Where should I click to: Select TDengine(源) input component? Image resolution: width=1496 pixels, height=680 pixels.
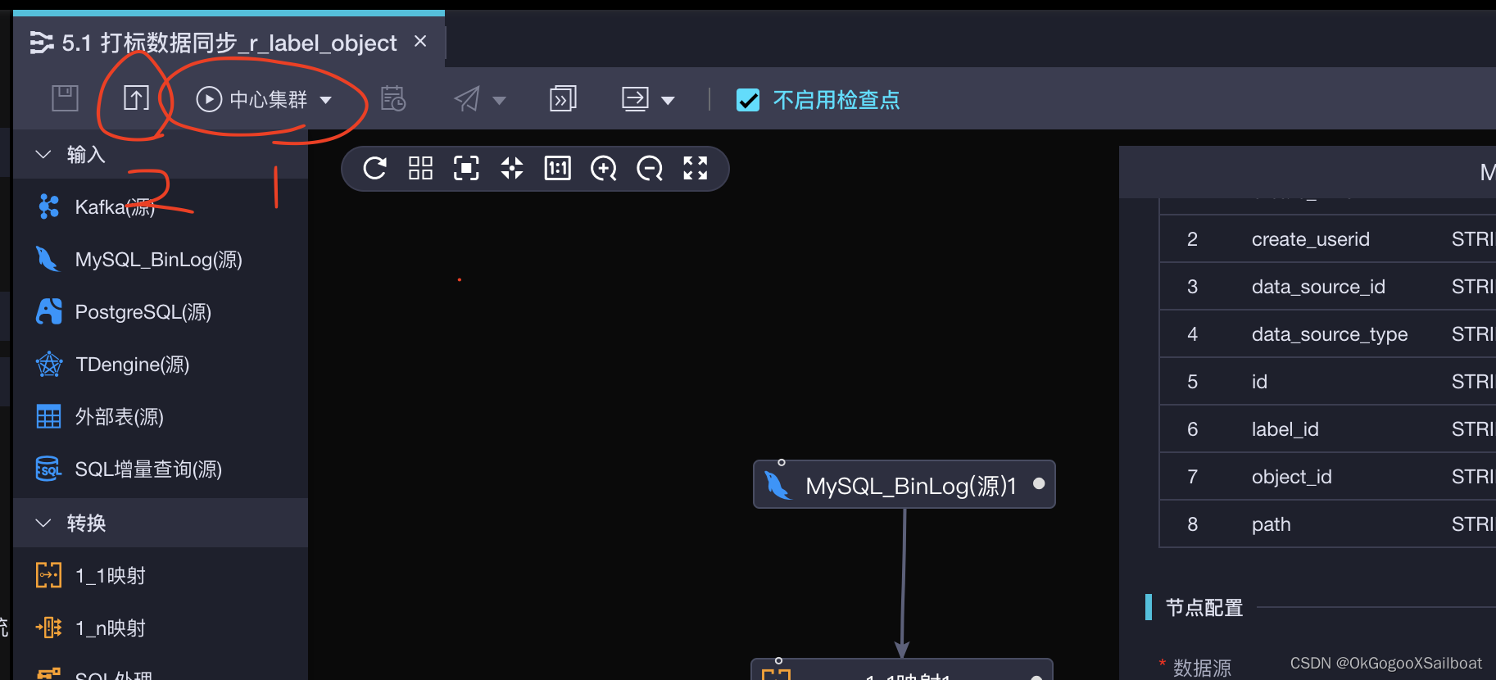[160, 365]
